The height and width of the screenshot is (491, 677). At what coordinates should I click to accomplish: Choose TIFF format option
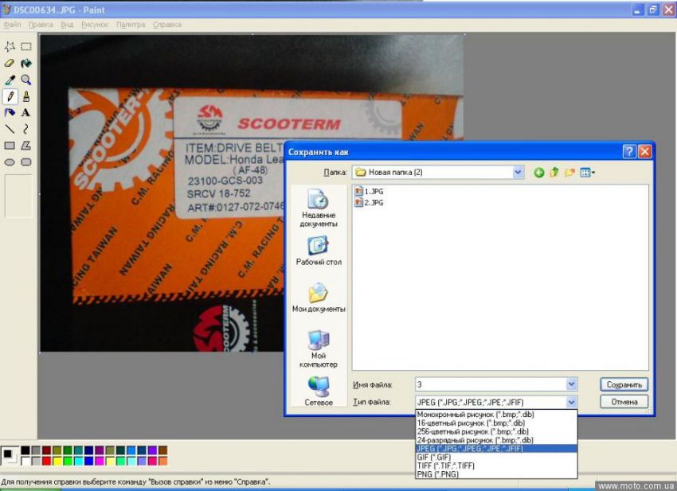[x=496, y=466]
